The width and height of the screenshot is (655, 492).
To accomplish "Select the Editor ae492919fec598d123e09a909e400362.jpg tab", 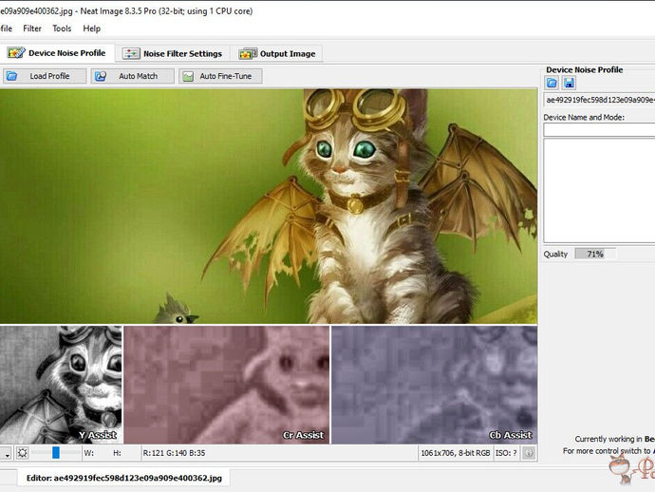I will point(124,478).
